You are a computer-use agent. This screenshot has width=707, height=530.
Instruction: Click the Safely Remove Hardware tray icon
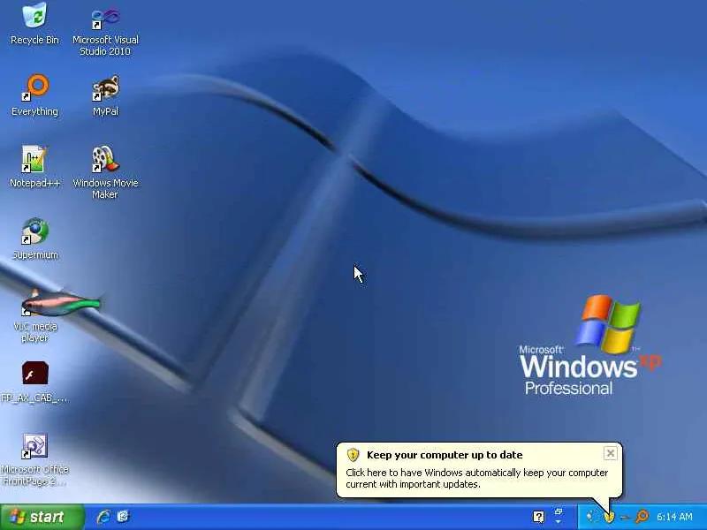(x=625, y=518)
